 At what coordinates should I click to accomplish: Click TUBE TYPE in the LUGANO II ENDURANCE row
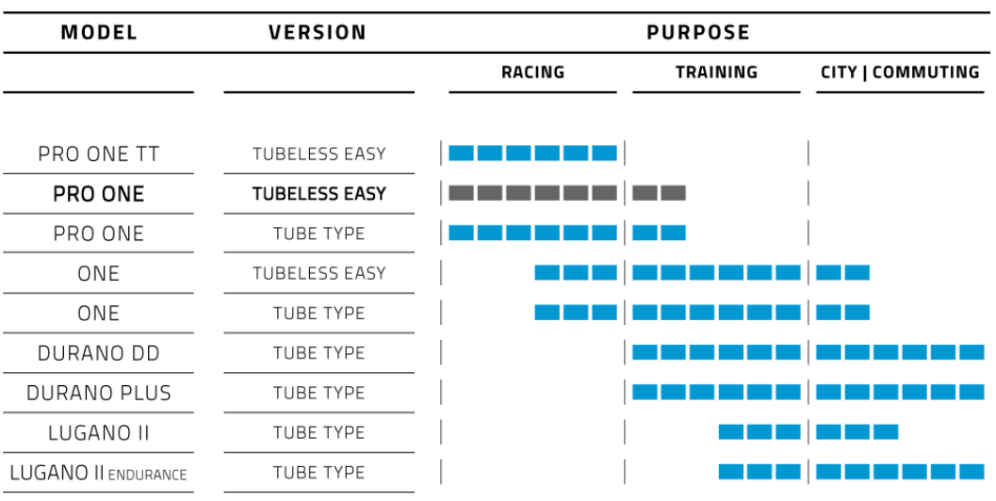point(318,473)
